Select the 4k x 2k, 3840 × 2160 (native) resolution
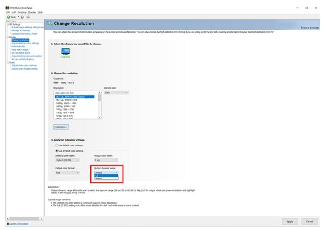This screenshot has height=230, width=324. 75,97
